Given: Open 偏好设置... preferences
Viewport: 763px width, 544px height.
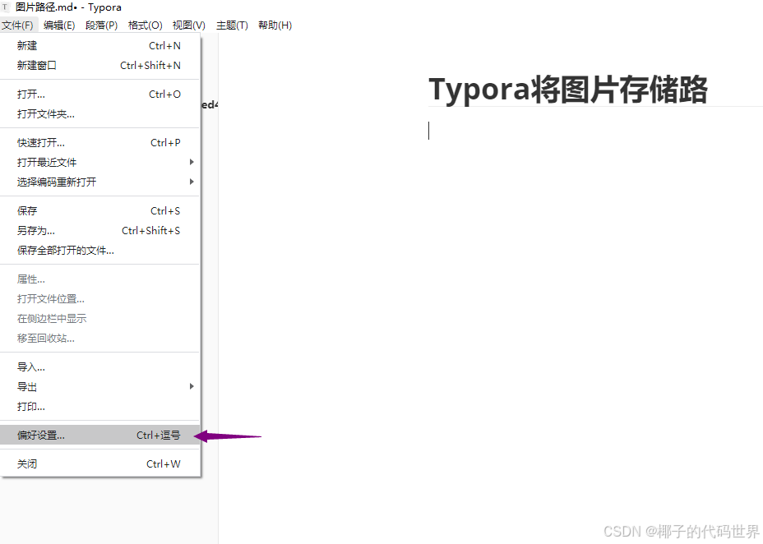Looking at the screenshot, I should pyautogui.click(x=99, y=435).
